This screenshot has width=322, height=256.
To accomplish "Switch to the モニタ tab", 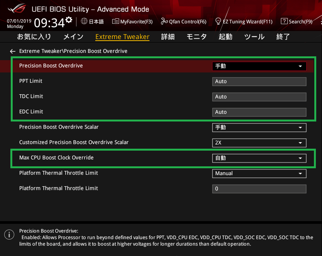I will 197,37.
